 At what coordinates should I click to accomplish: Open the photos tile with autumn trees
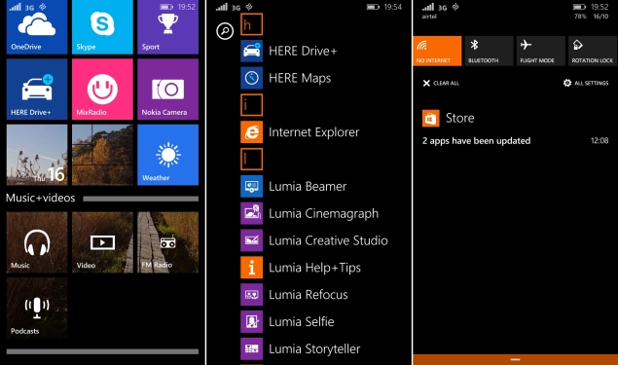pos(102,155)
